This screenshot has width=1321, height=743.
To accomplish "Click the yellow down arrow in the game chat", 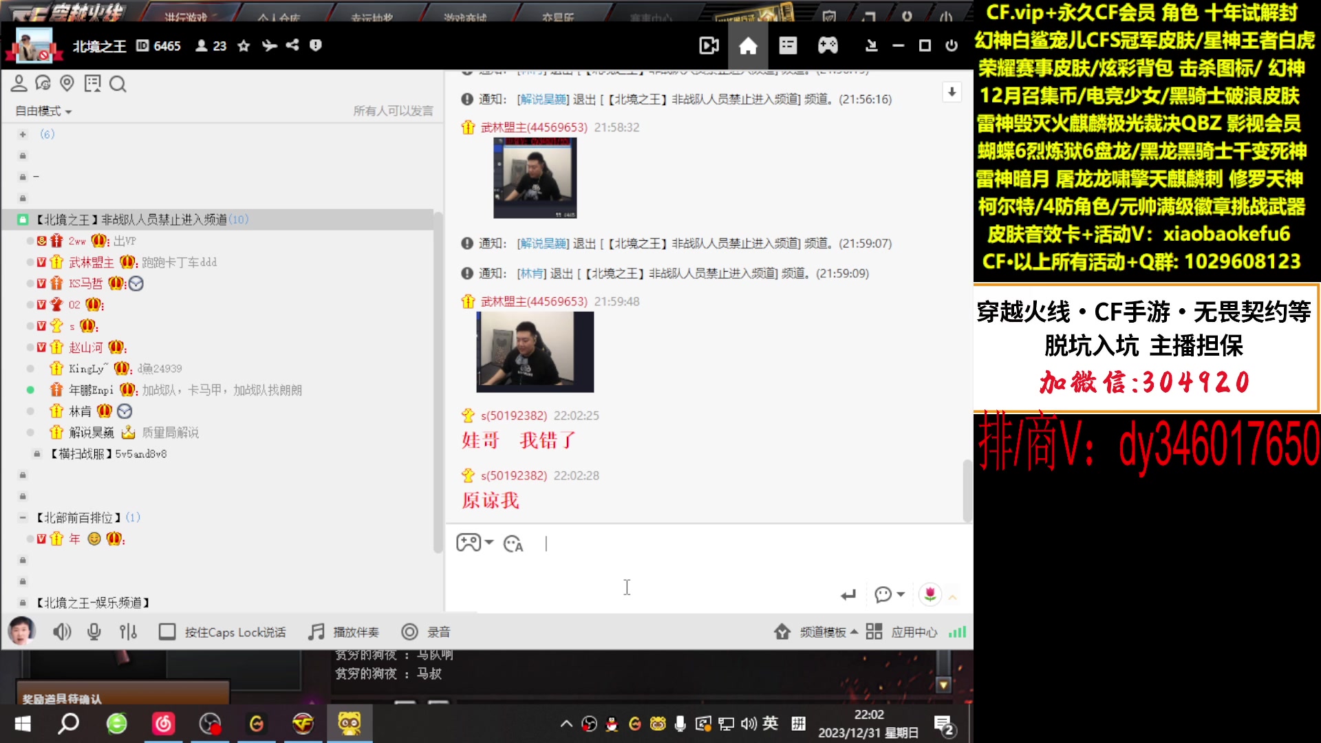I will [943, 685].
